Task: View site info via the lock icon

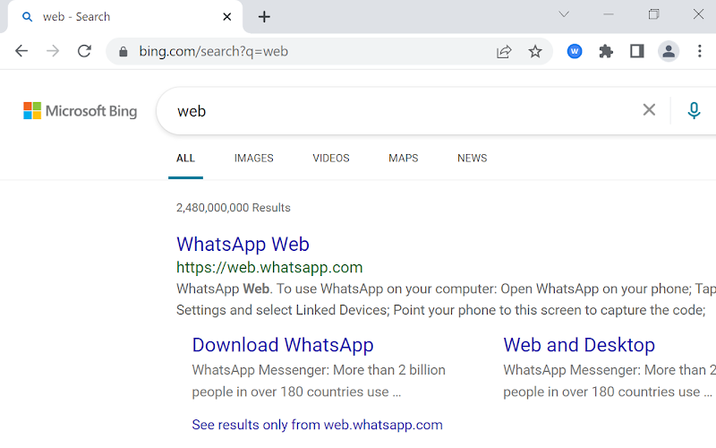Action: click(123, 52)
